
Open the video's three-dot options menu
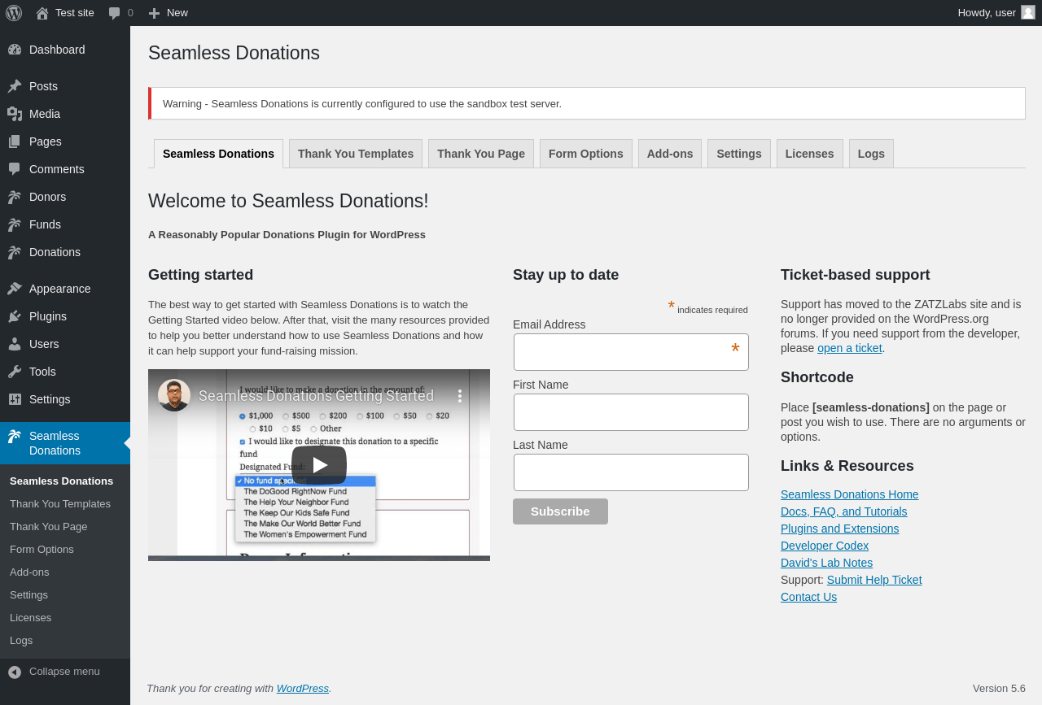pyautogui.click(x=460, y=396)
